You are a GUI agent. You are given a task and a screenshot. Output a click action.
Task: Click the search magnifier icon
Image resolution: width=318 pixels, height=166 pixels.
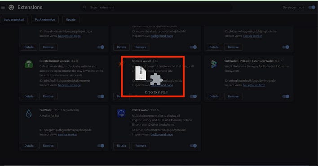coord(84,7)
